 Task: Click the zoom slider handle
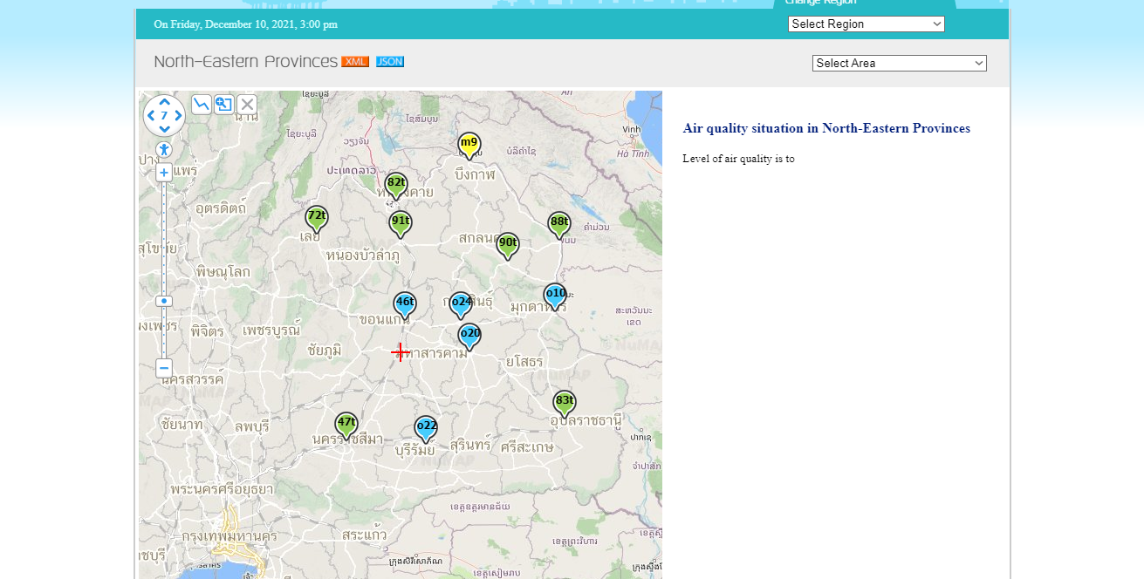coord(164,301)
